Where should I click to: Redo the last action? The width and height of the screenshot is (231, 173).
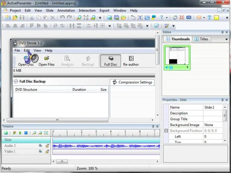pos(69,18)
